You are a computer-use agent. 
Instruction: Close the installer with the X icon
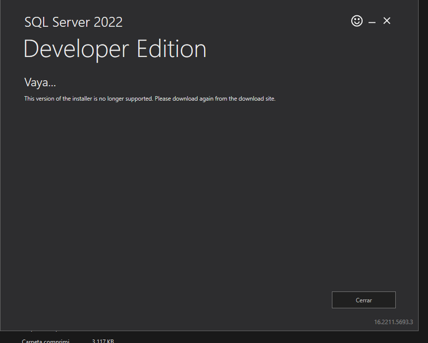coord(387,21)
